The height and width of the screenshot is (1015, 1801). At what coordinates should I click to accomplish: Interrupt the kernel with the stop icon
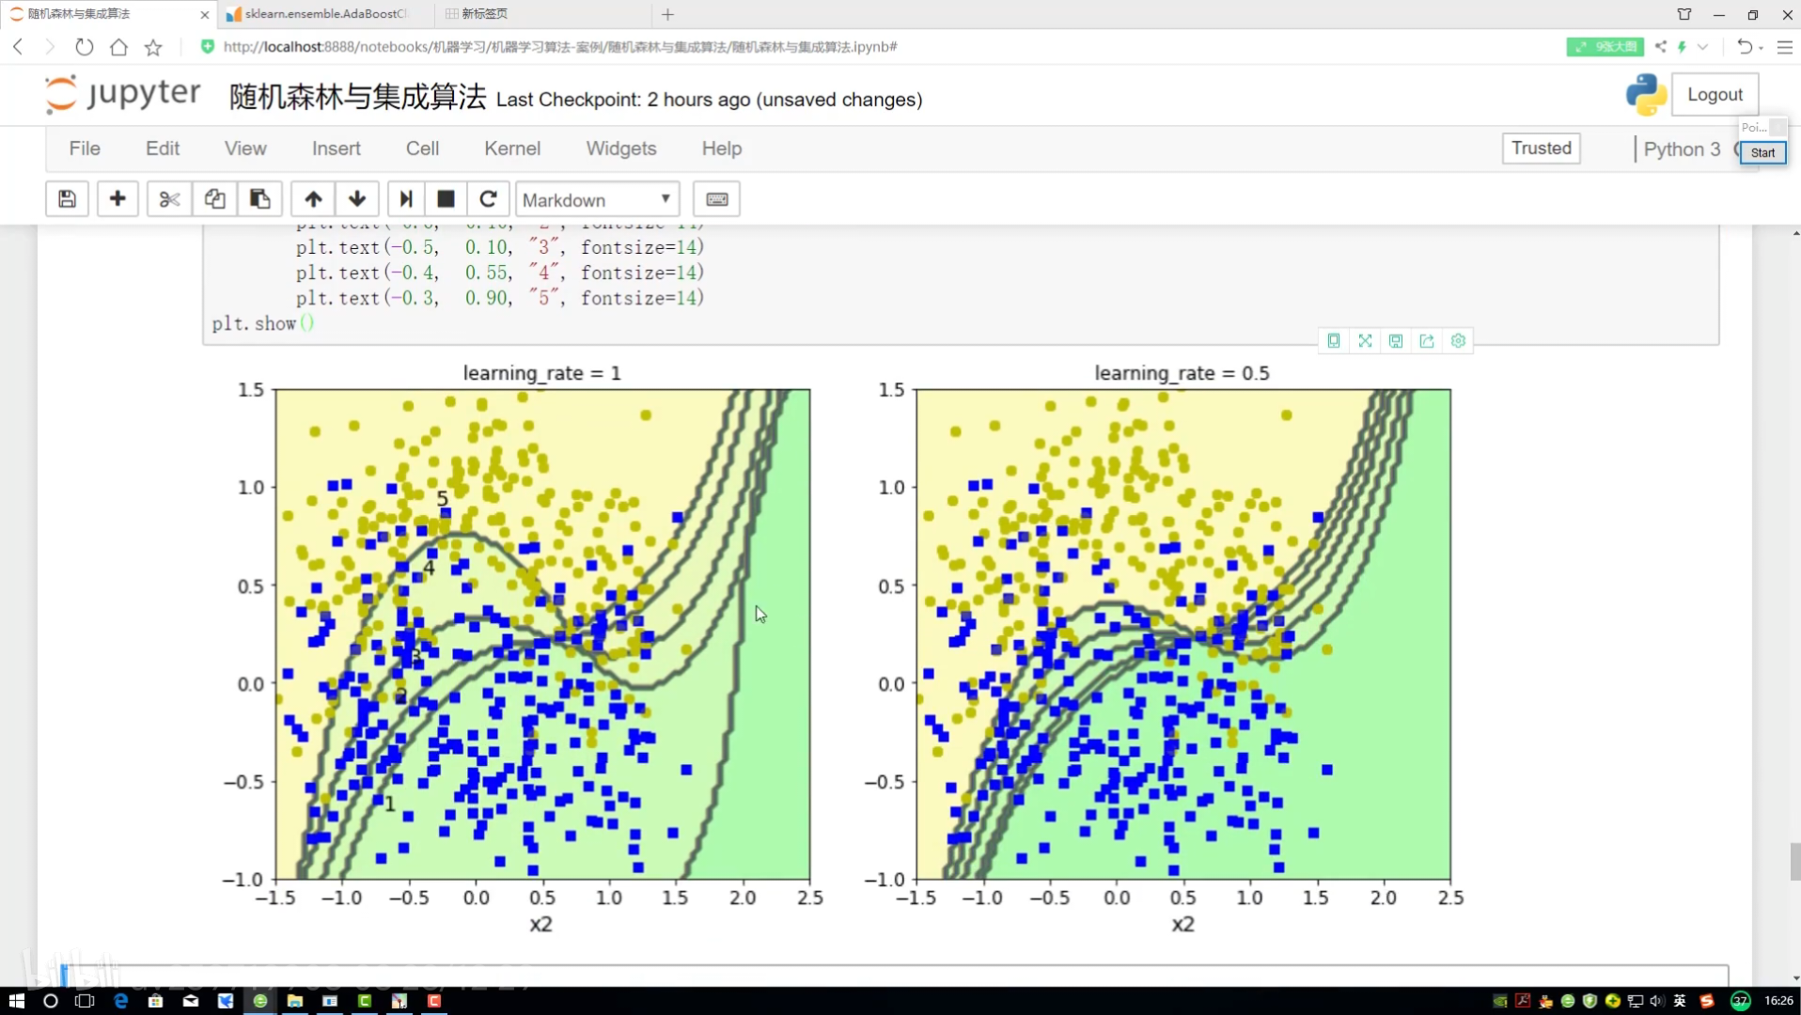pos(446,199)
